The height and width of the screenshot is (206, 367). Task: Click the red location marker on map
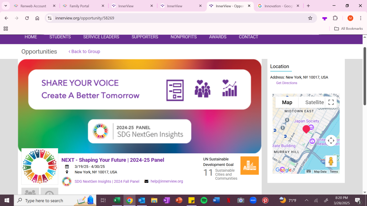point(306,129)
